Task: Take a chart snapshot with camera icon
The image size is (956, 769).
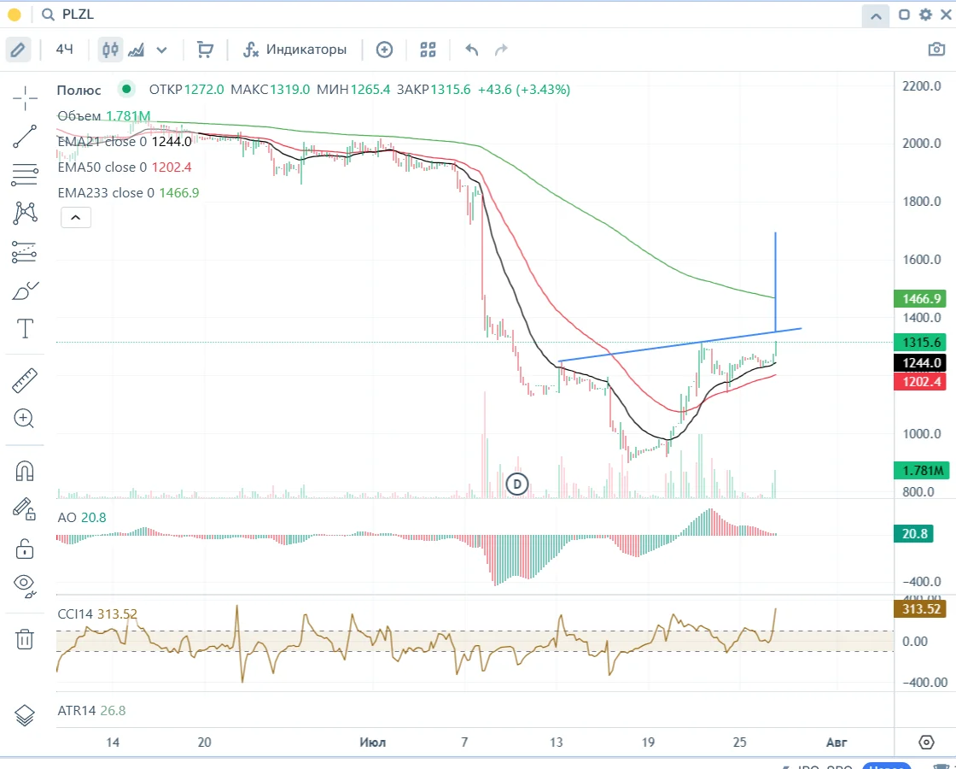Action: click(936, 50)
